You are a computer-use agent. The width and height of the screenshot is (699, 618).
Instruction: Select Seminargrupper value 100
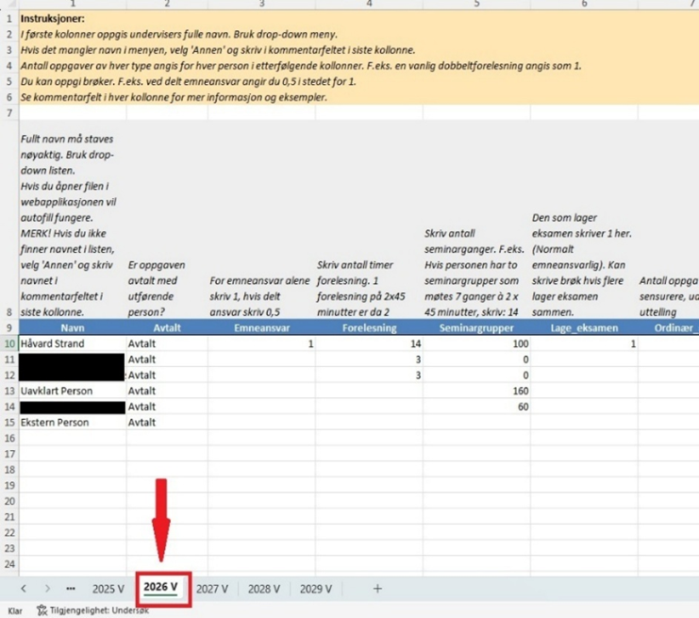(x=476, y=343)
